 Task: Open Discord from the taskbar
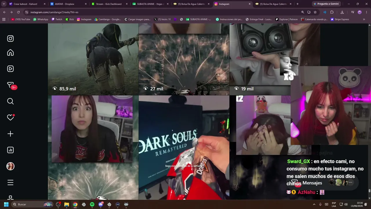[101, 204]
